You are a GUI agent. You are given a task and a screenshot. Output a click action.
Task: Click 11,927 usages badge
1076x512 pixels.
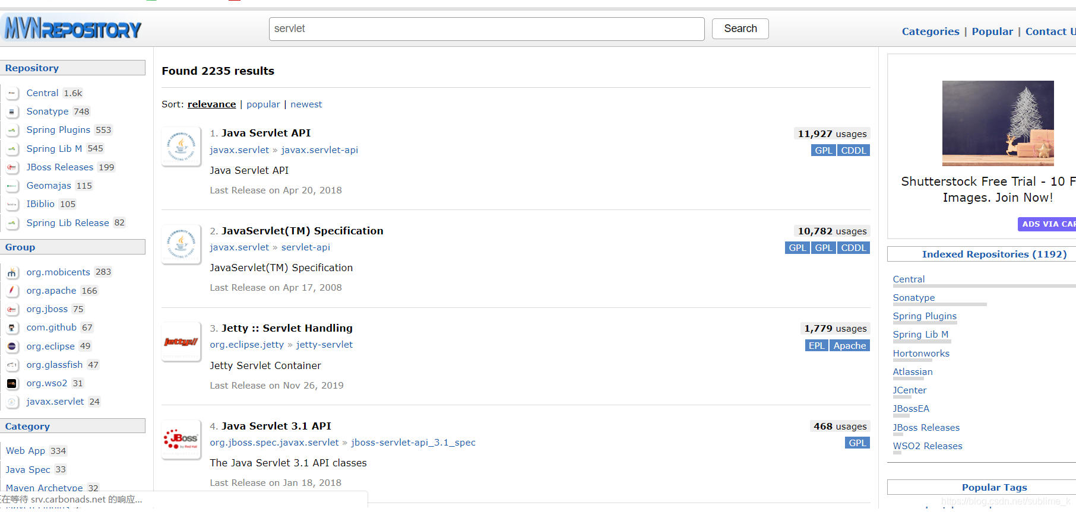tap(832, 134)
